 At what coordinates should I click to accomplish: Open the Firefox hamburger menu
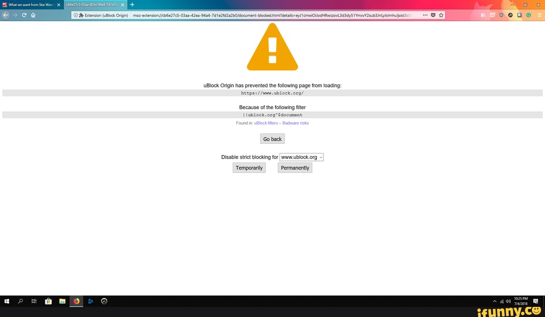point(539,15)
